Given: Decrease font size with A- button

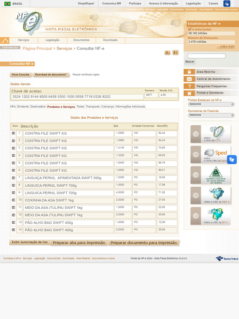Looking at the screenshot, I should [167, 52].
